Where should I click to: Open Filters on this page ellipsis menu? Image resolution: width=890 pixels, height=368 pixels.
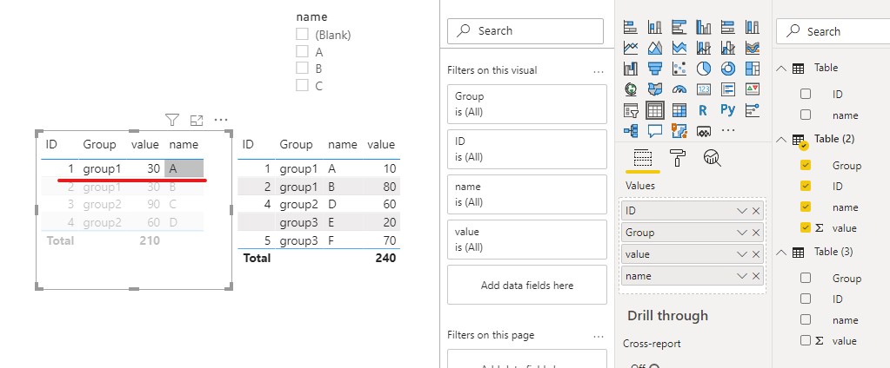(599, 336)
